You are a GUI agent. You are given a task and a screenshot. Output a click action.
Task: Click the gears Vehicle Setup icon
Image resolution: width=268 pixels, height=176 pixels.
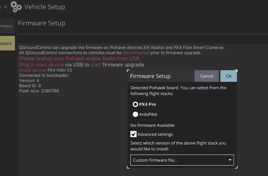click(x=16, y=7)
